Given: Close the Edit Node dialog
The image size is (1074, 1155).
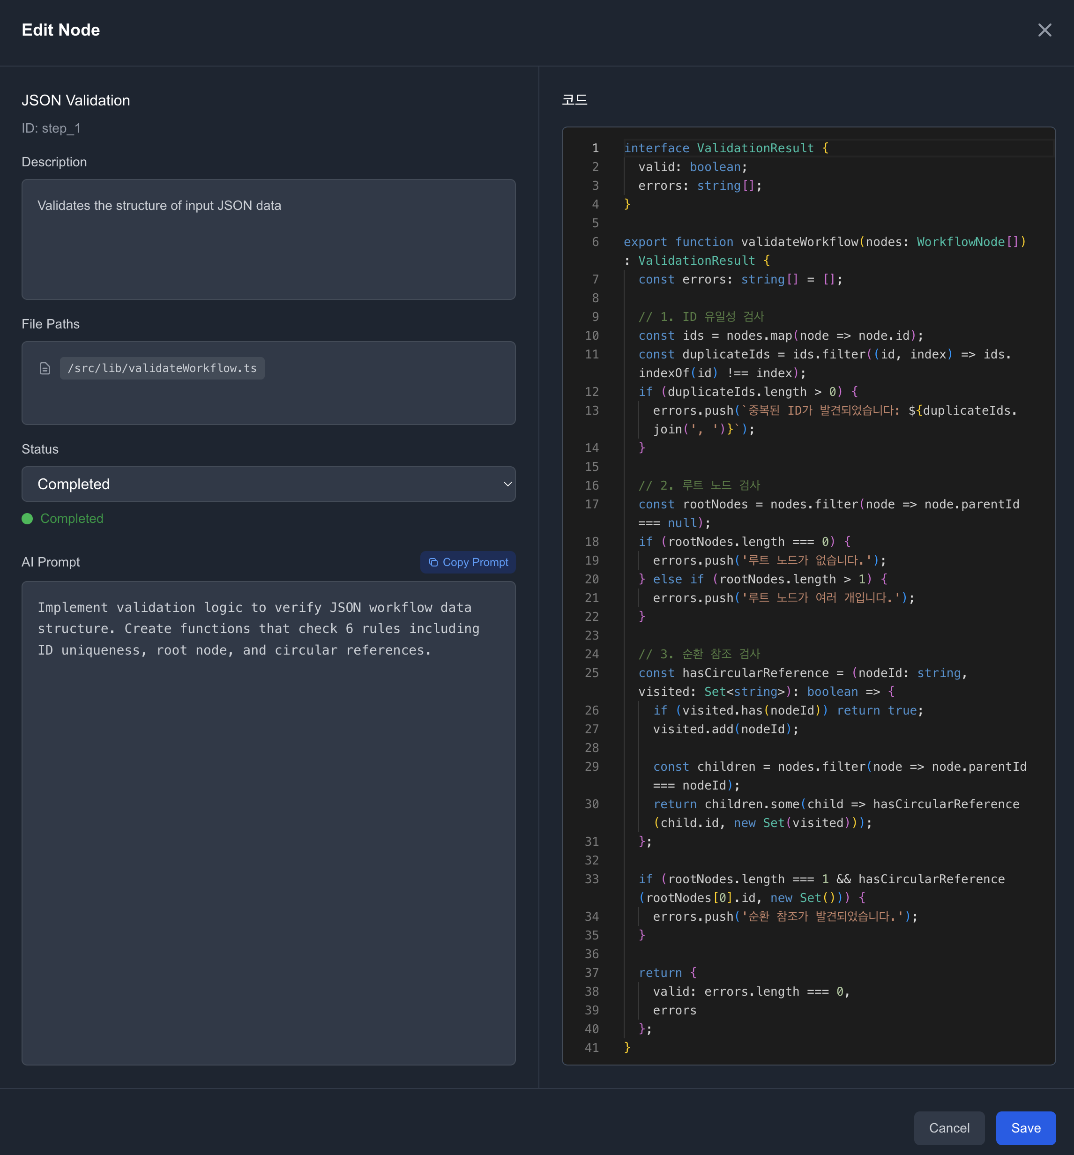Looking at the screenshot, I should [x=1044, y=30].
